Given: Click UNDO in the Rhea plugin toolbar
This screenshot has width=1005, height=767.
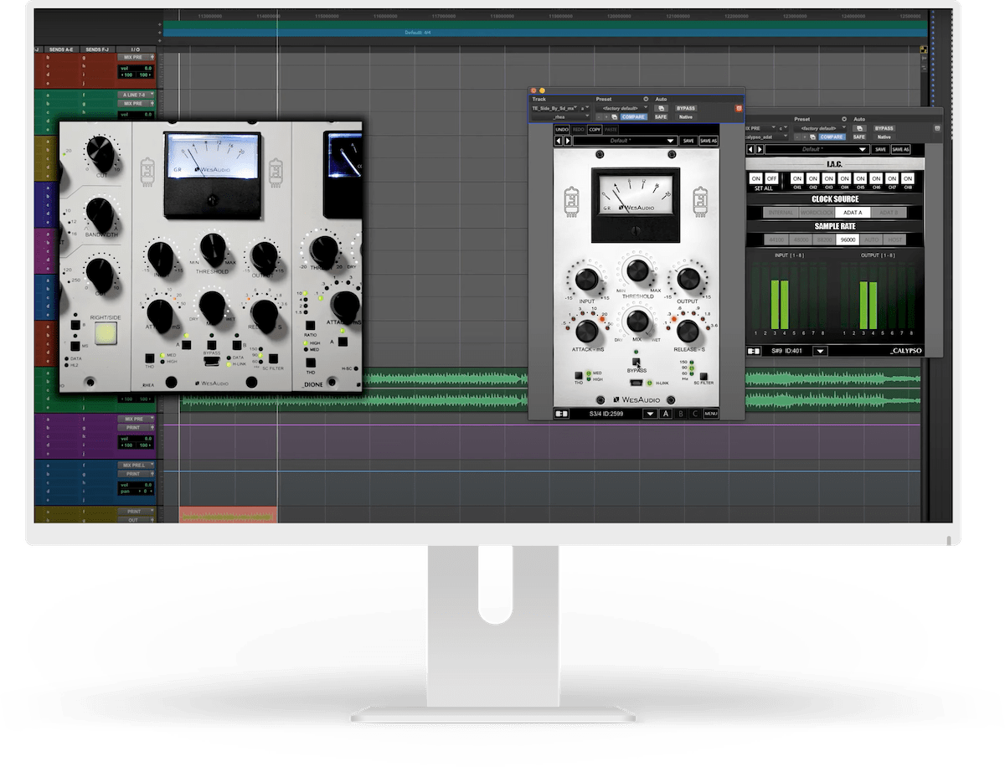Looking at the screenshot, I should pyautogui.click(x=562, y=129).
